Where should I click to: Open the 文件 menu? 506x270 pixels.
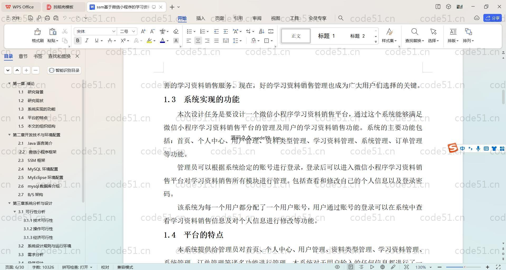13,18
